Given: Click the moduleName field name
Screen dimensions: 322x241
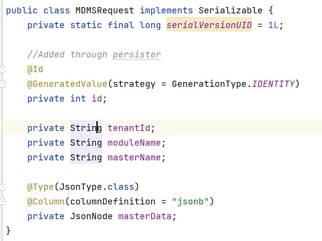Looking at the screenshot, I should pyautogui.click(x=134, y=143).
